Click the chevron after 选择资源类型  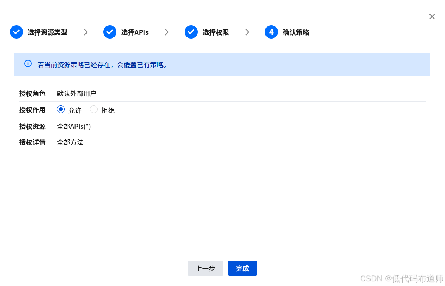[86, 32]
